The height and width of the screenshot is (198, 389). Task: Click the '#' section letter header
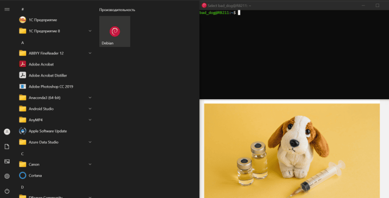coord(22,9)
